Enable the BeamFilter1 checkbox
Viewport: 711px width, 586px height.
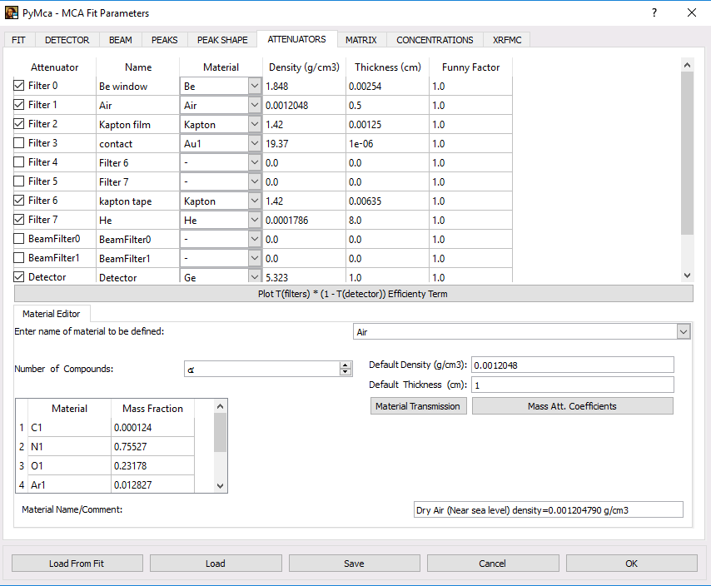point(18,258)
